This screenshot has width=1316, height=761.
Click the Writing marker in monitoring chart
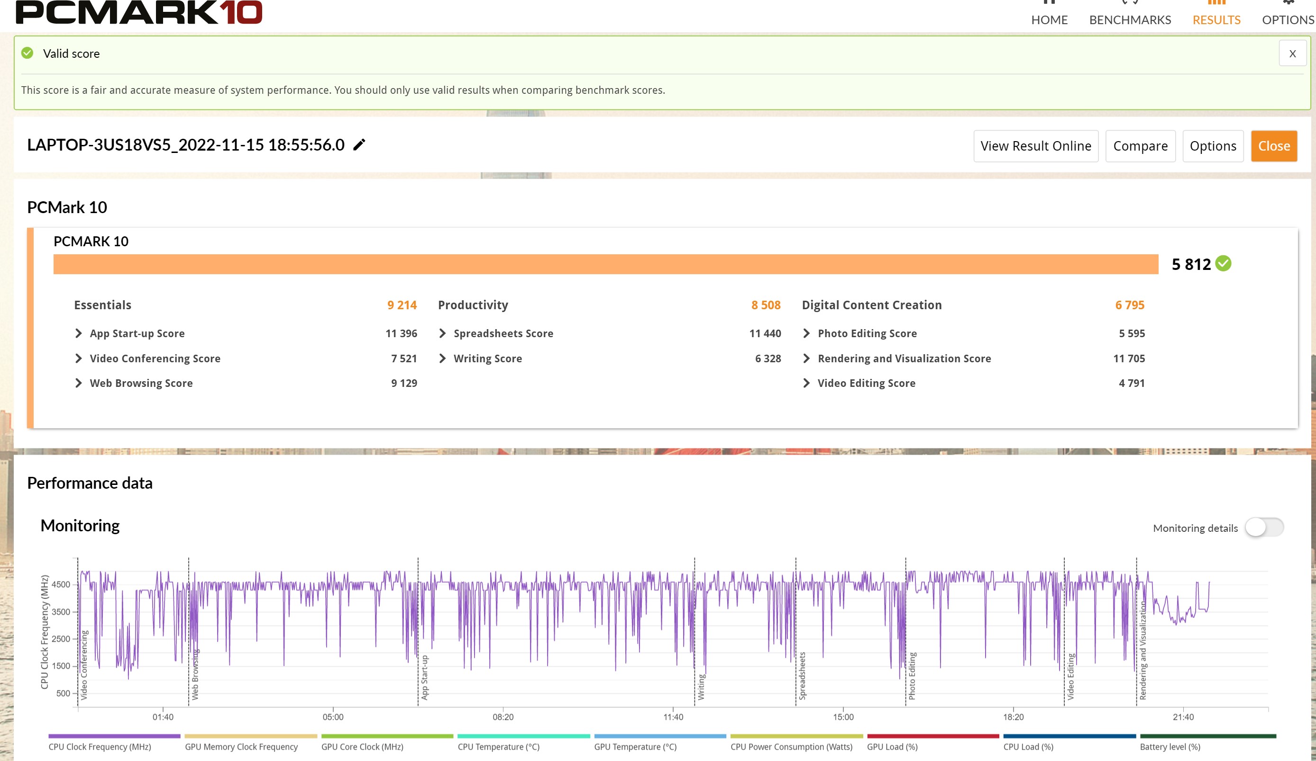(x=701, y=686)
